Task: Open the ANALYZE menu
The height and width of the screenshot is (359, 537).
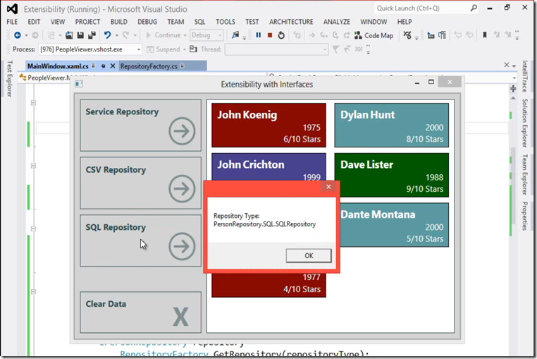Action: point(337,22)
